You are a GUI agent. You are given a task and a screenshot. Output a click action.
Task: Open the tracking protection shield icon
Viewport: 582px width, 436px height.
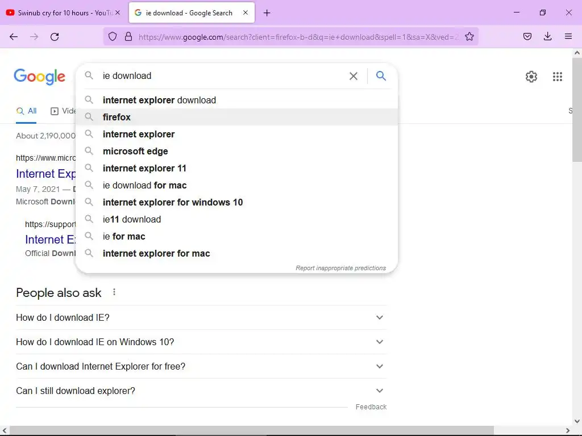point(113,36)
